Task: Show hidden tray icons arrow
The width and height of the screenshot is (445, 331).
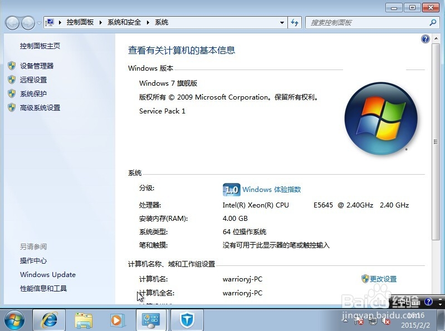Action: click(x=345, y=321)
